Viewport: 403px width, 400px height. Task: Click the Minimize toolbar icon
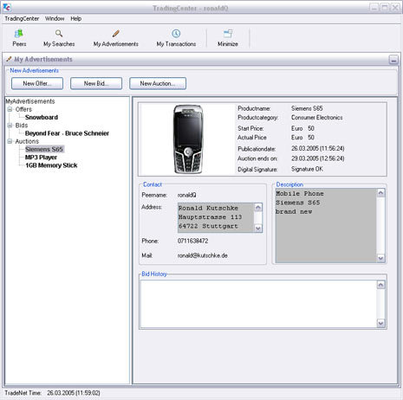point(228,34)
